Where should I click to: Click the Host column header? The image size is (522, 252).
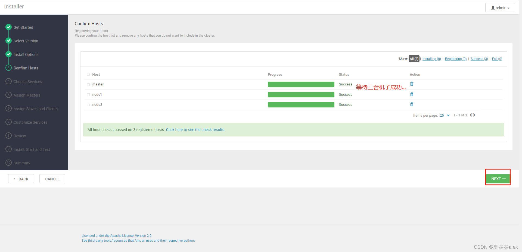click(x=96, y=75)
